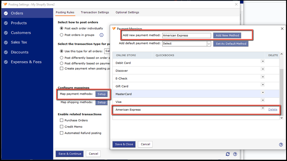
Task: Switch to Transaction Settings tab
Action: click(95, 12)
